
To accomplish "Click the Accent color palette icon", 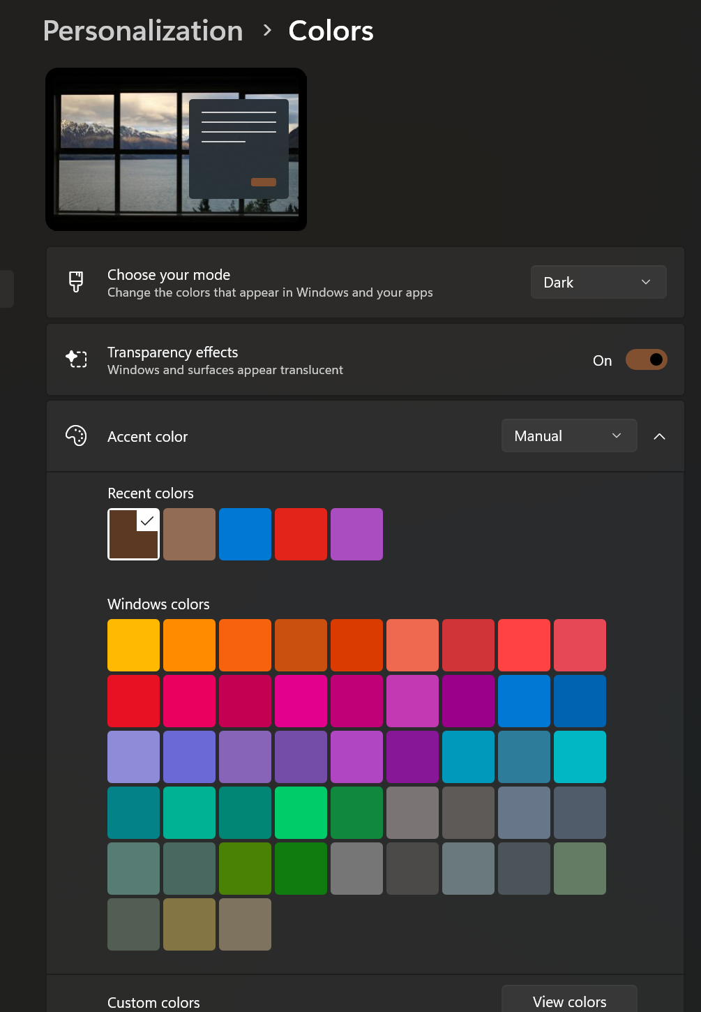I will click(76, 436).
